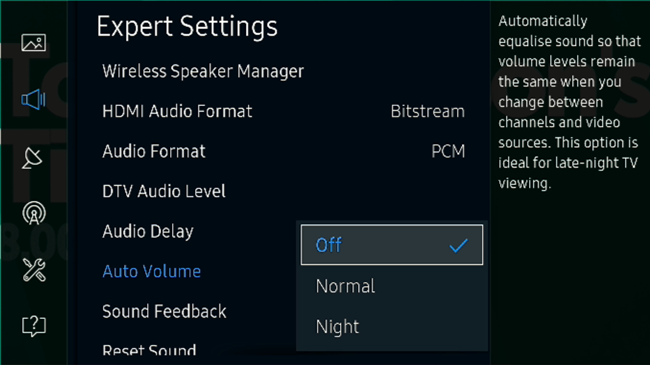The height and width of the screenshot is (365, 650).
Task: Open the Network antenna icon
Action: (x=34, y=213)
